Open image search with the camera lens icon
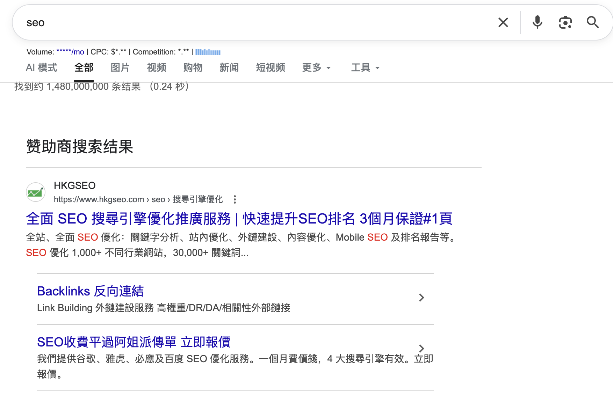 click(565, 23)
